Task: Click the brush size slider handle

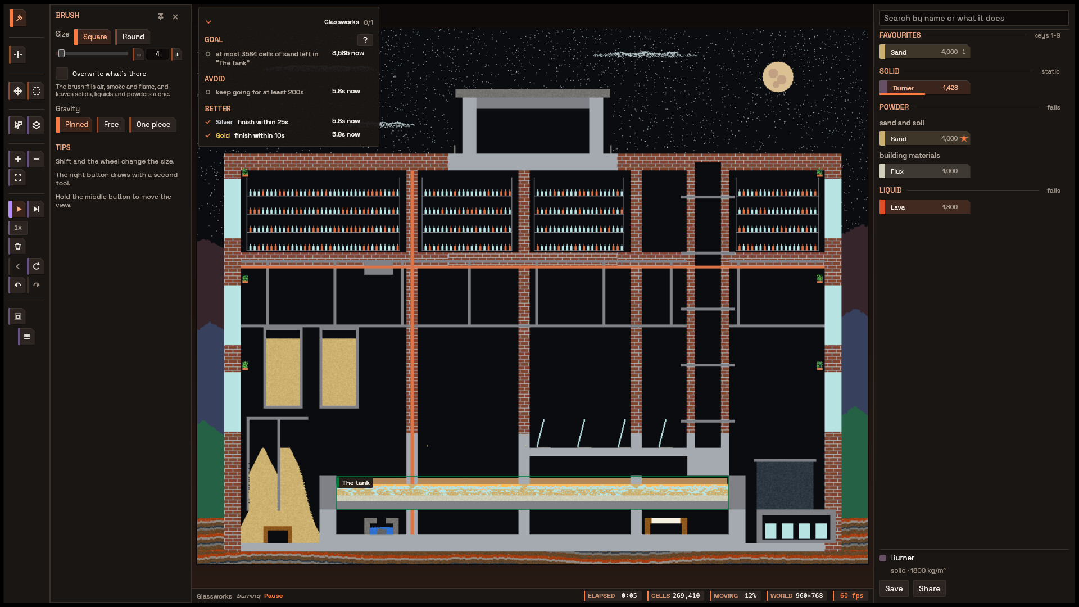Action: [x=62, y=53]
